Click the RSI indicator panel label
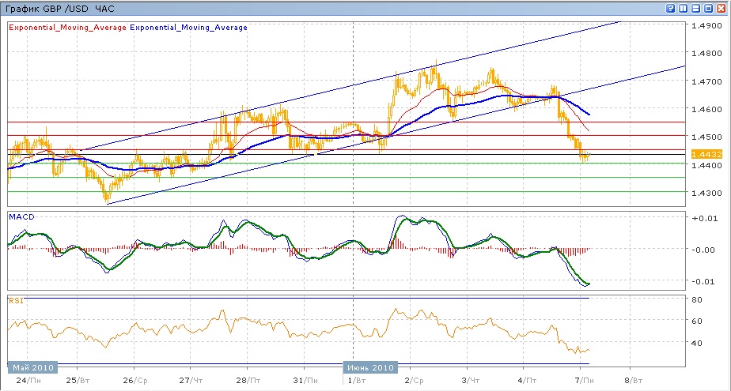This screenshot has height=391, width=731. click(x=15, y=300)
